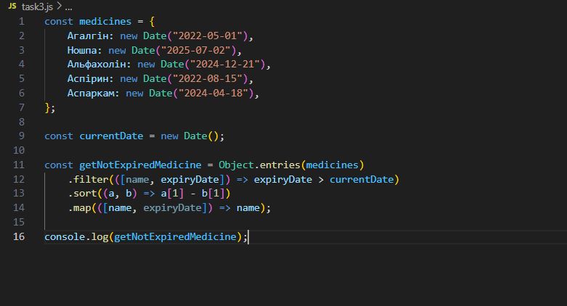Click console.log on the last line
The width and height of the screenshot is (567, 306).
click(76, 237)
